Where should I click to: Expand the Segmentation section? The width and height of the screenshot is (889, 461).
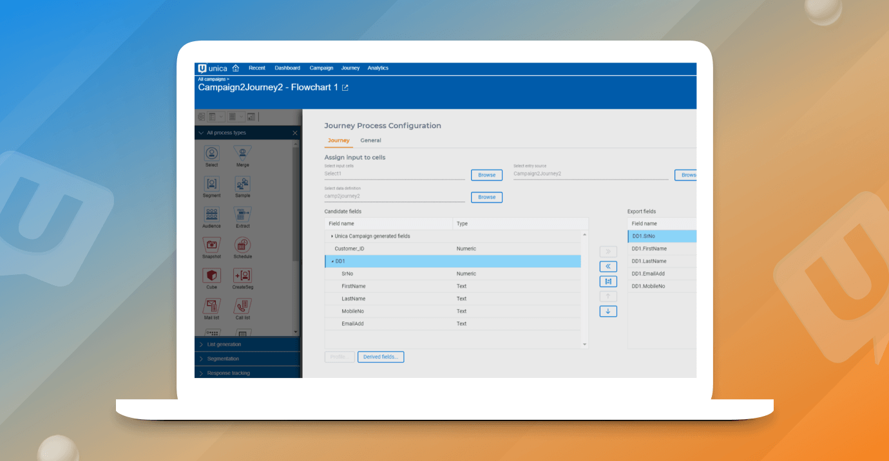point(247,359)
